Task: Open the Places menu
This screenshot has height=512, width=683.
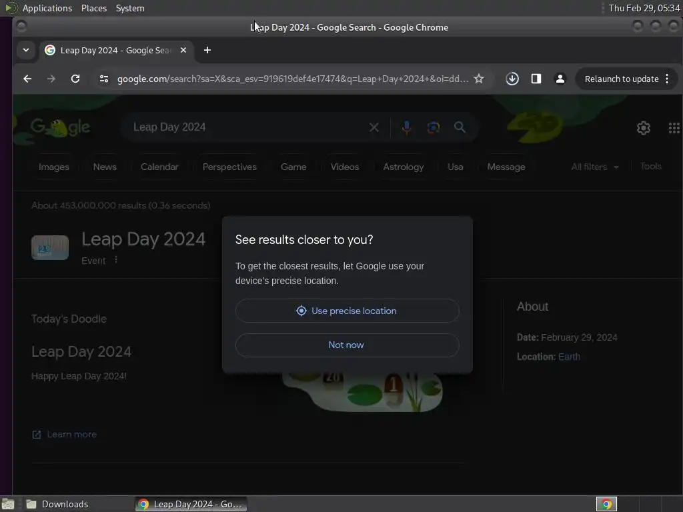Action: pyautogui.click(x=94, y=8)
